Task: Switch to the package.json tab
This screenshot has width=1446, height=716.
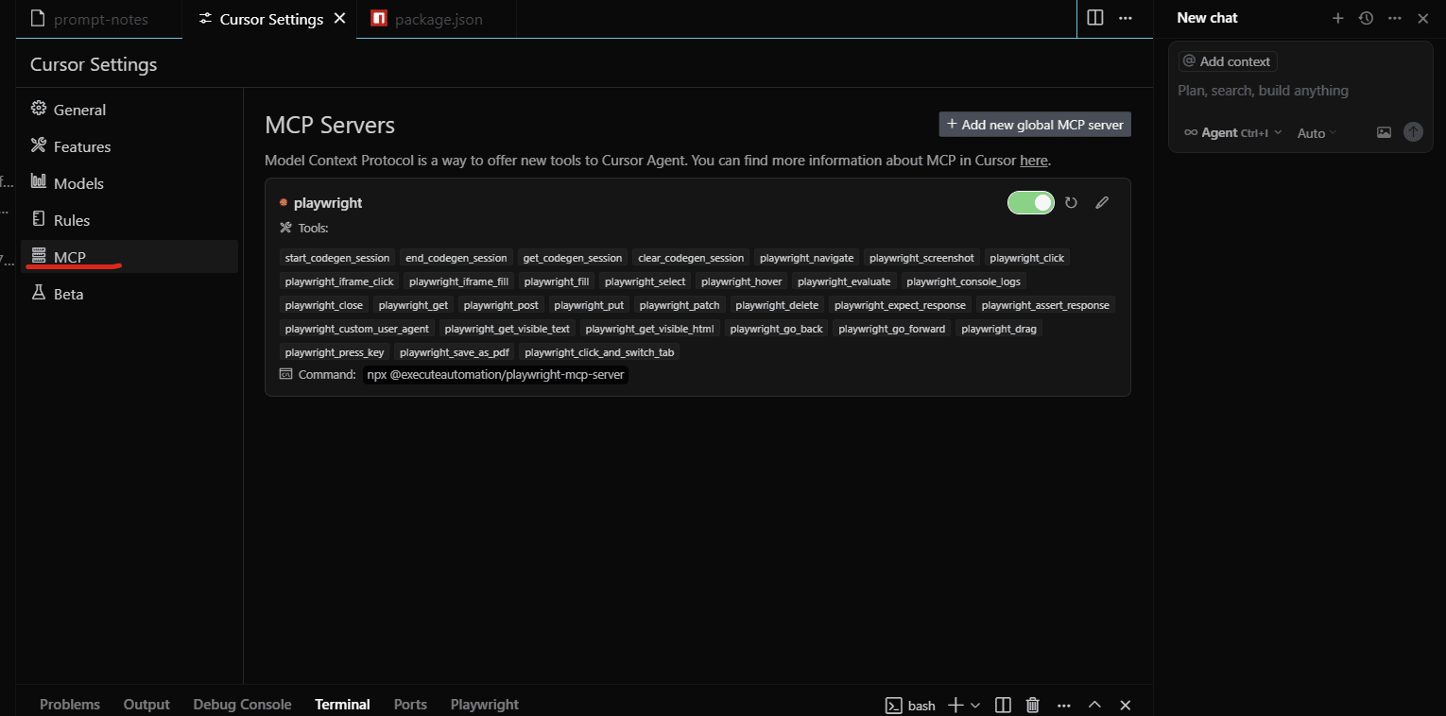Action: pos(438,19)
